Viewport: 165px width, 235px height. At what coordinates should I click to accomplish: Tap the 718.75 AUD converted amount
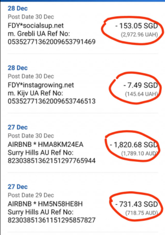(142, 213)
